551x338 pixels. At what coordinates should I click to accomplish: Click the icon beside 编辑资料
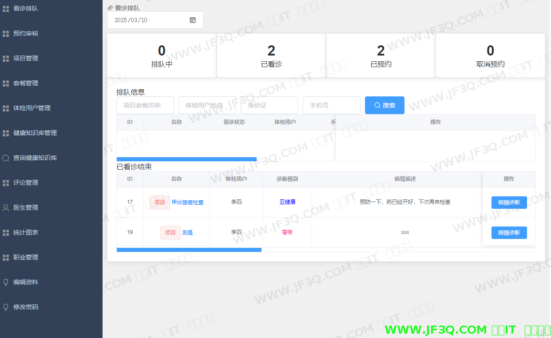(6, 282)
